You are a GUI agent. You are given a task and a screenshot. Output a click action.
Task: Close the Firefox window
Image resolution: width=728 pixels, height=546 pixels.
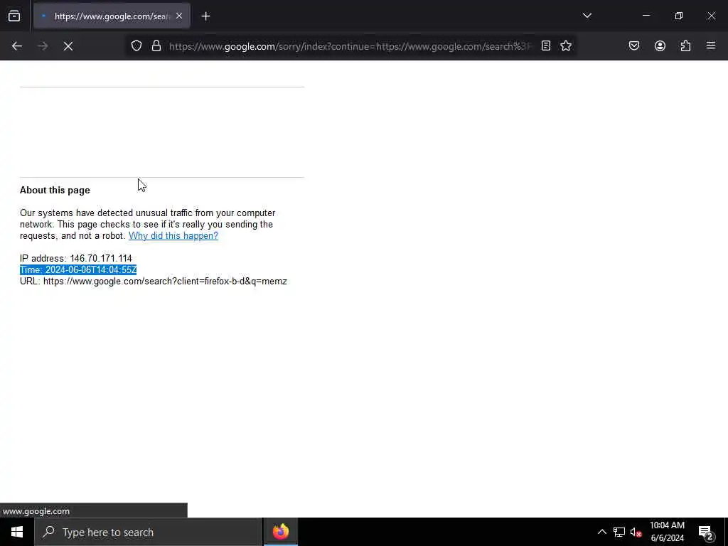[x=711, y=16]
